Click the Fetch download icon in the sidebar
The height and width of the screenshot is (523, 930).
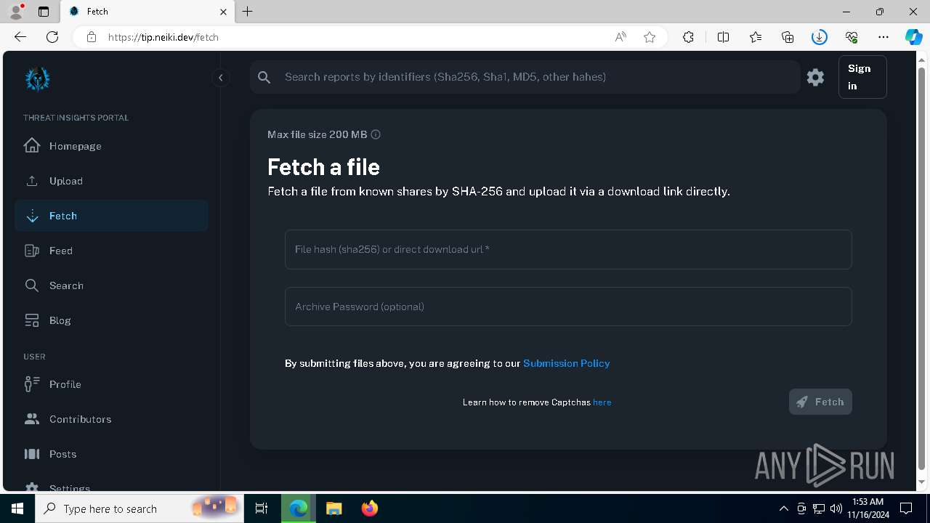click(32, 216)
